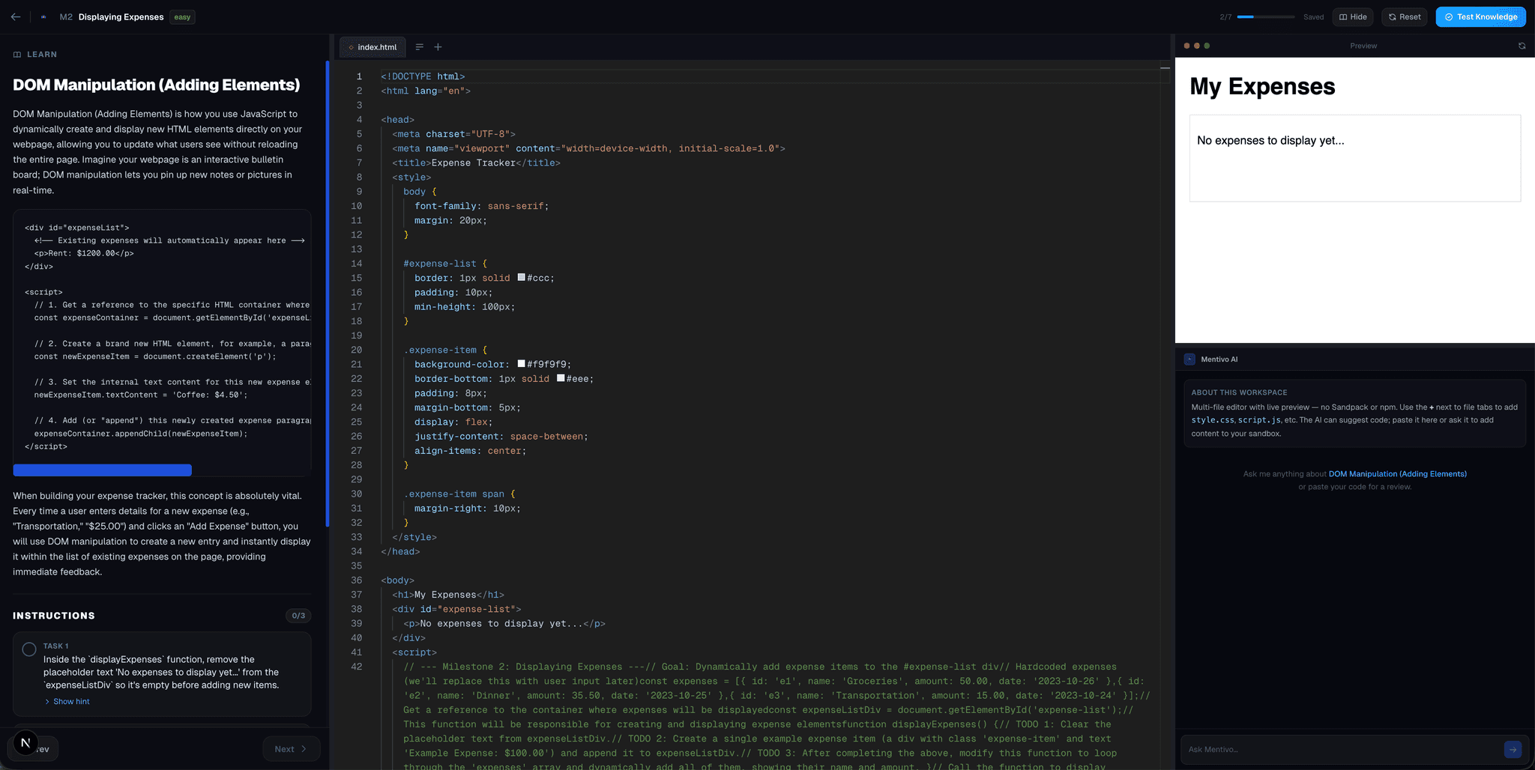Click the 0/3 instructions counter
1535x770 pixels.
pos(298,616)
